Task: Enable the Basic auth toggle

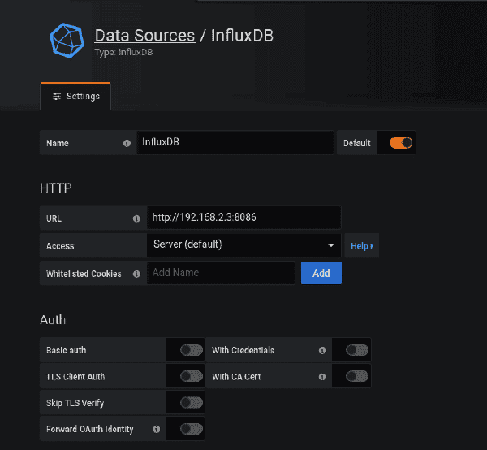Action: pos(192,350)
